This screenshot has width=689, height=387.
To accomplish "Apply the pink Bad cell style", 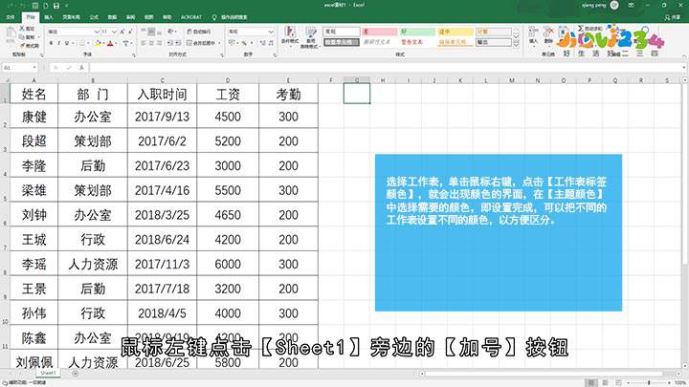I will pos(380,32).
